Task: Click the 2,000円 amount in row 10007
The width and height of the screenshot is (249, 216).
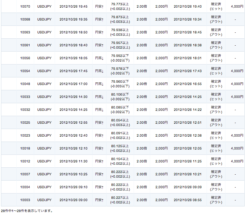Action: [161, 174]
